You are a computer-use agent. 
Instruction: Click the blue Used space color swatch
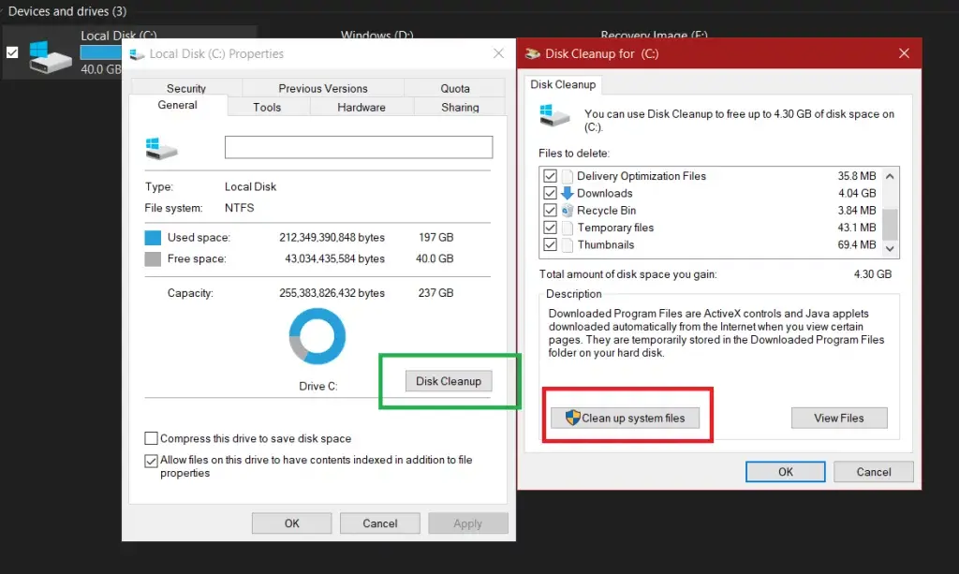(153, 237)
